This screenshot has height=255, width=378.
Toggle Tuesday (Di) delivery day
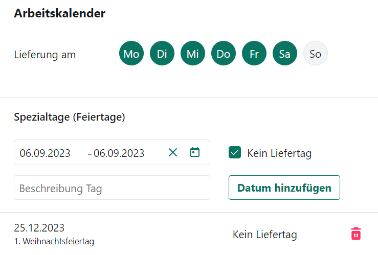pyautogui.click(x=162, y=54)
